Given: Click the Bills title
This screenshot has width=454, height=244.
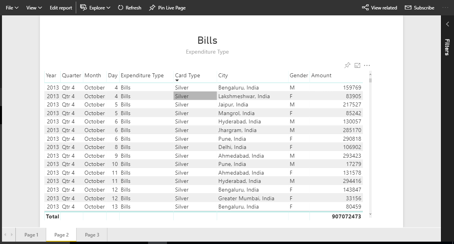Looking at the screenshot, I should tap(207, 41).
